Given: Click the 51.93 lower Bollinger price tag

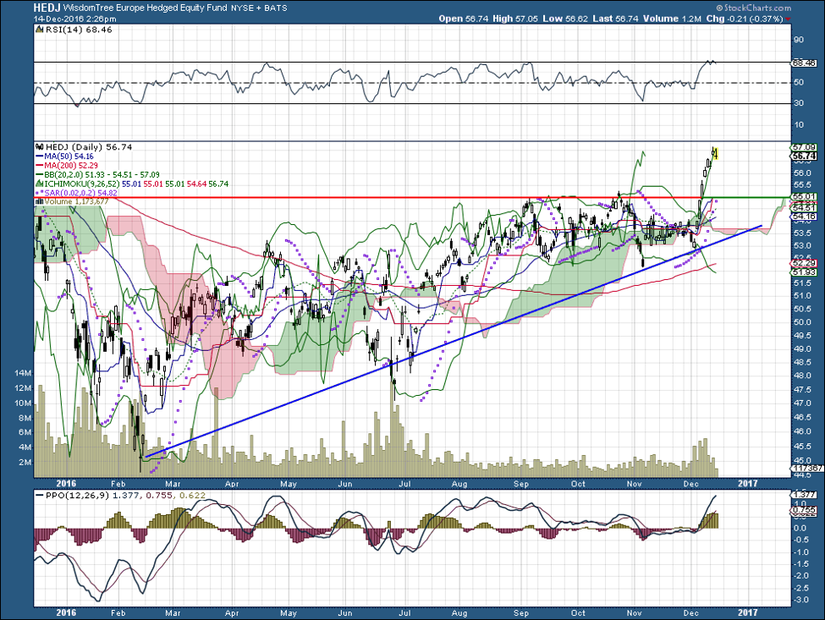Looking at the screenshot, I should (x=805, y=272).
